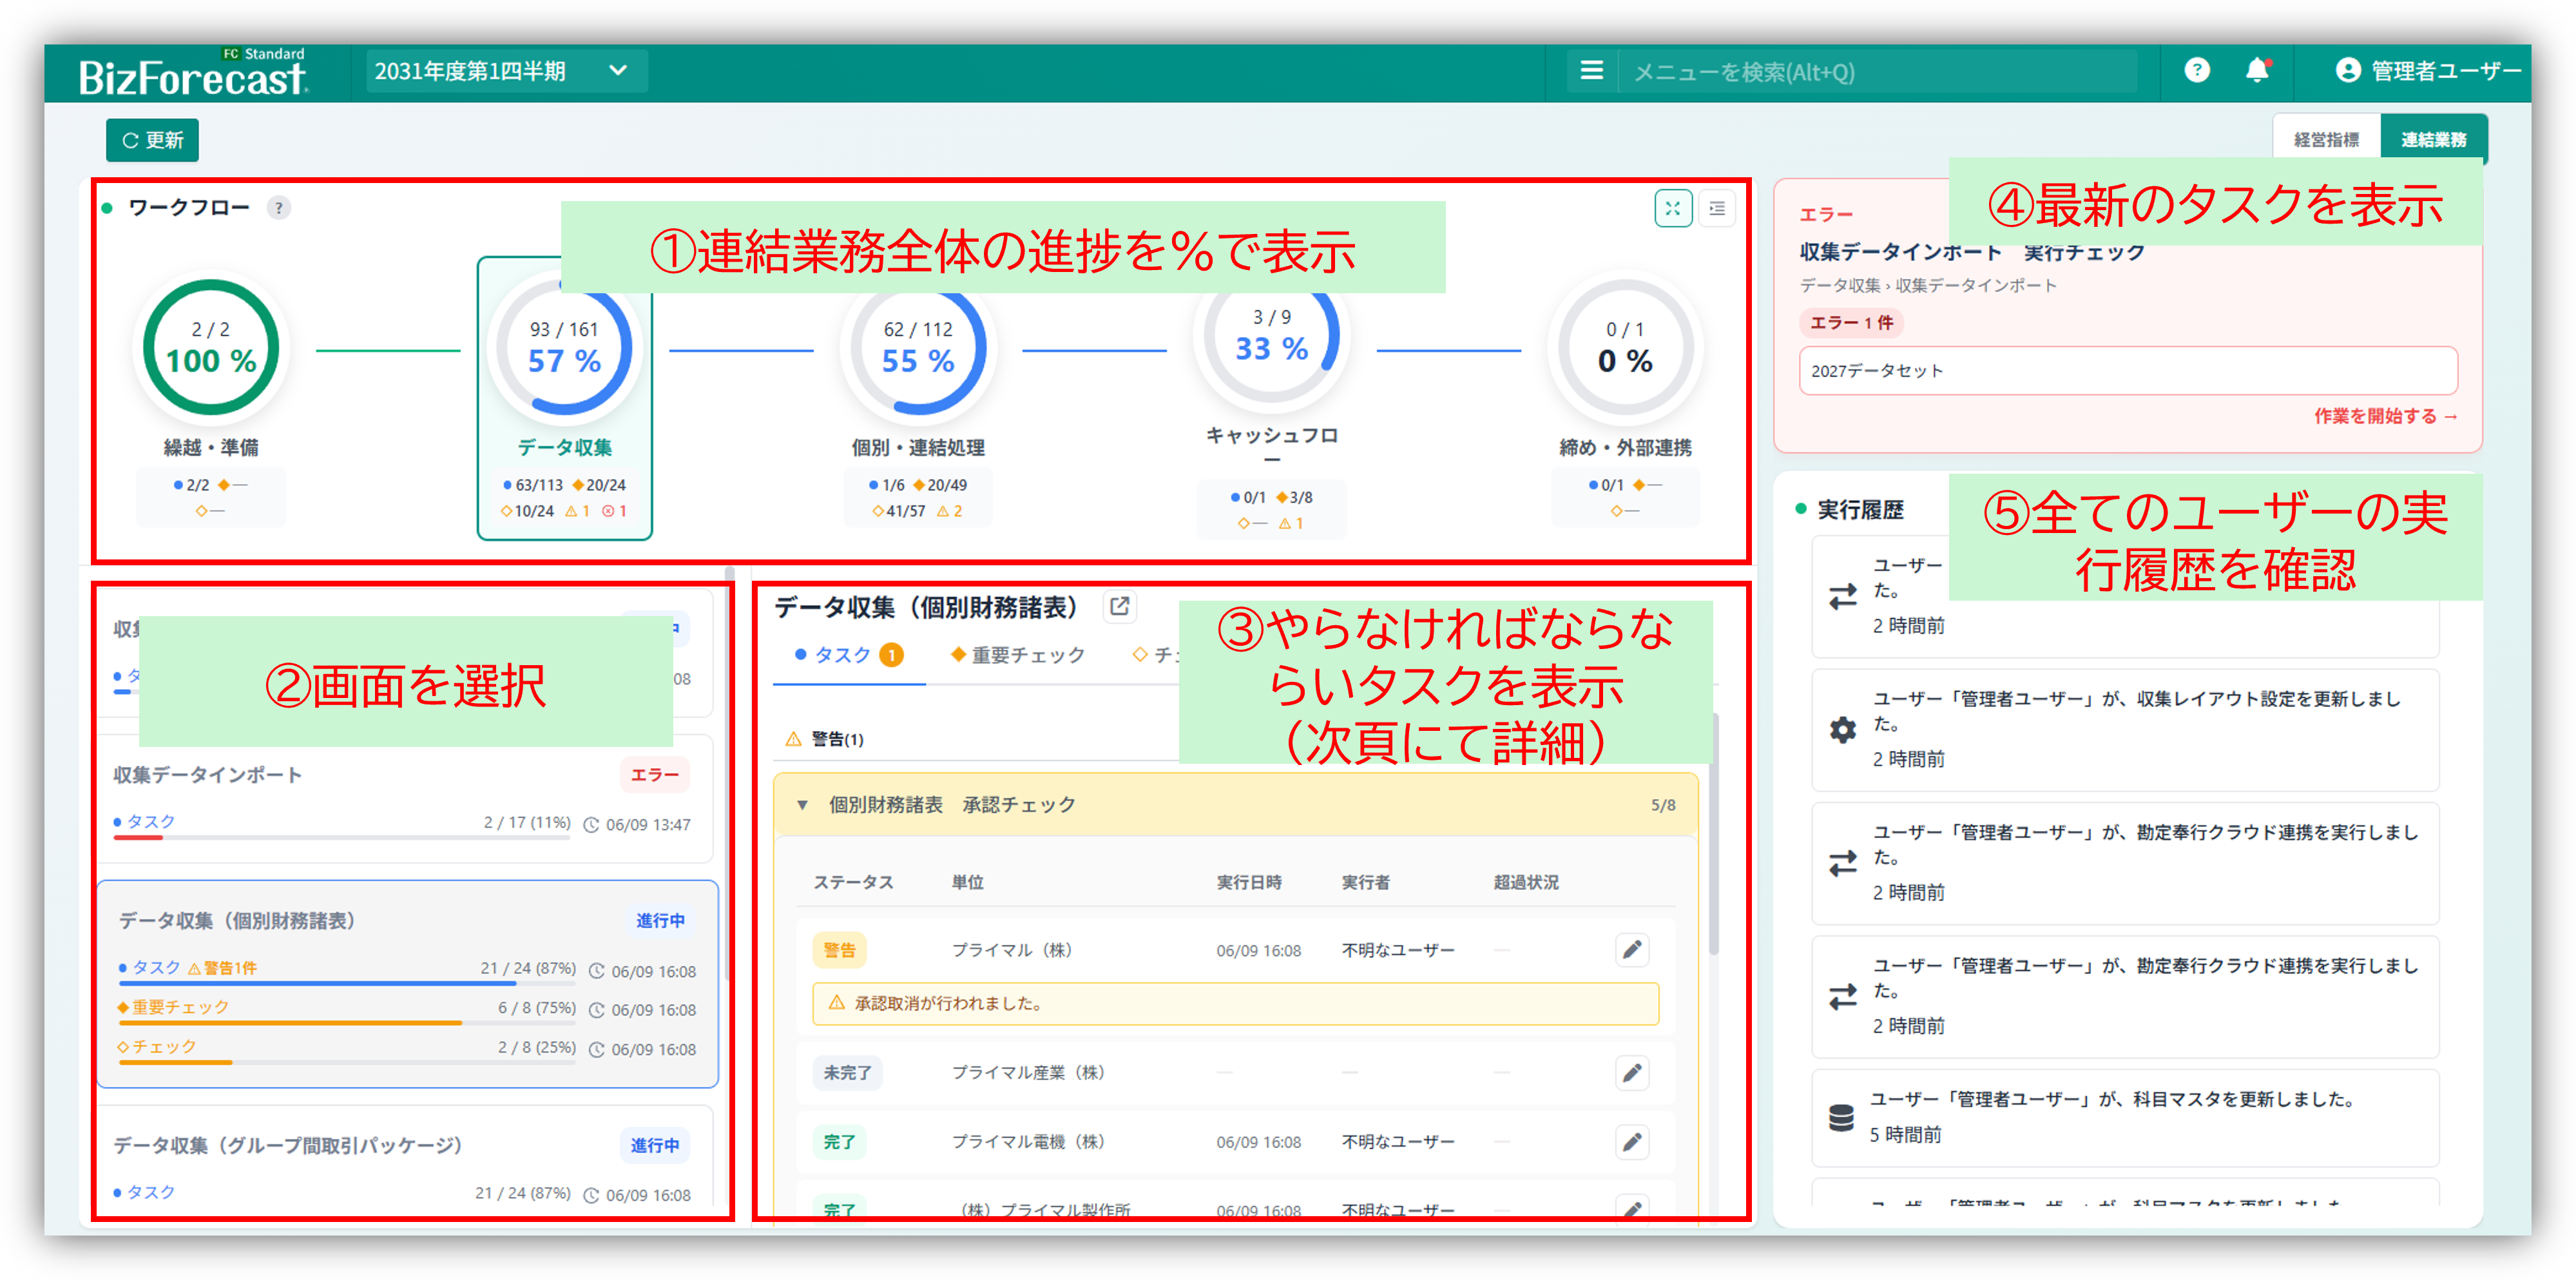Click the 超過状況 column header
Viewport: 2576px width, 1280px height.
(1526, 883)
